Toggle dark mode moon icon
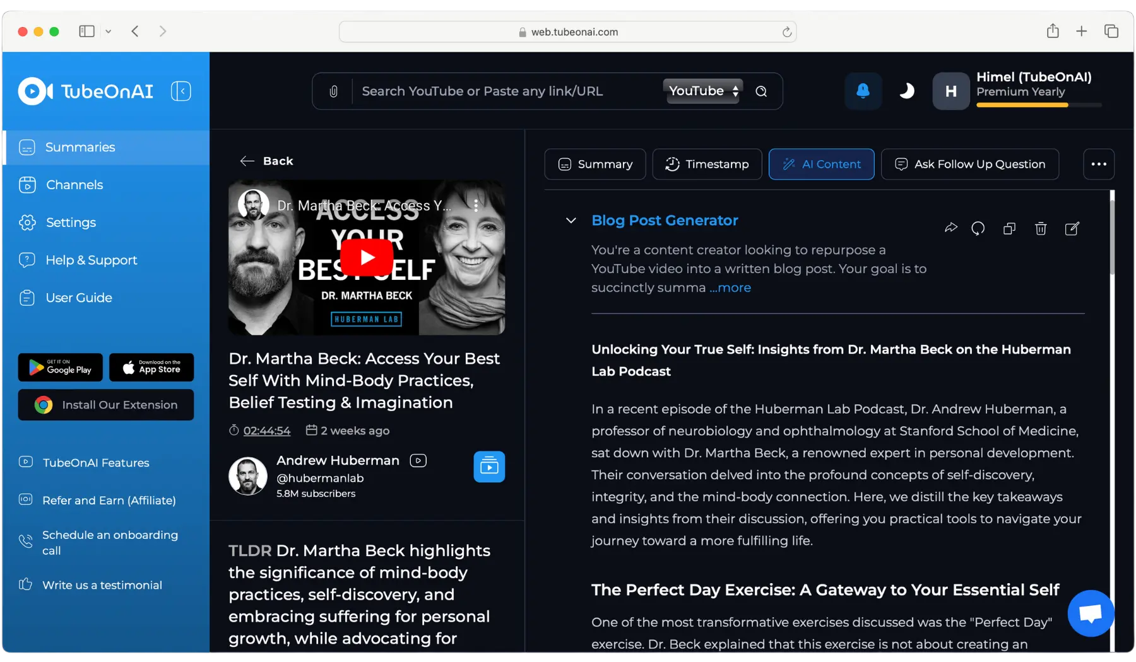Screen dimensions: 1136x662 (906, 91)
